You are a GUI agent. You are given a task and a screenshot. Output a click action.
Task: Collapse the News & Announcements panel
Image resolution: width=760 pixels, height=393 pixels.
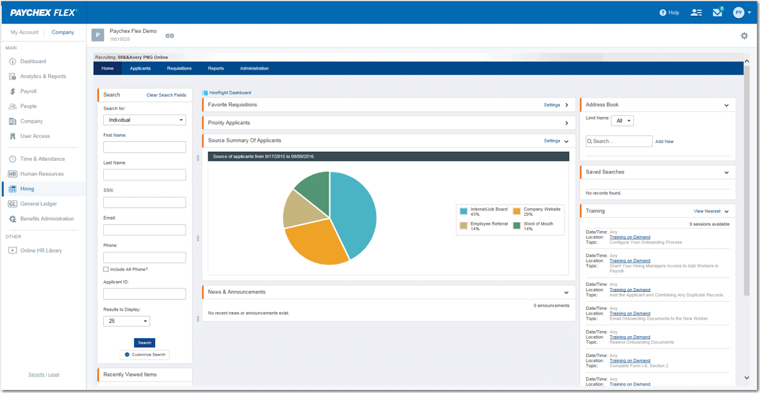click(566, 292)
